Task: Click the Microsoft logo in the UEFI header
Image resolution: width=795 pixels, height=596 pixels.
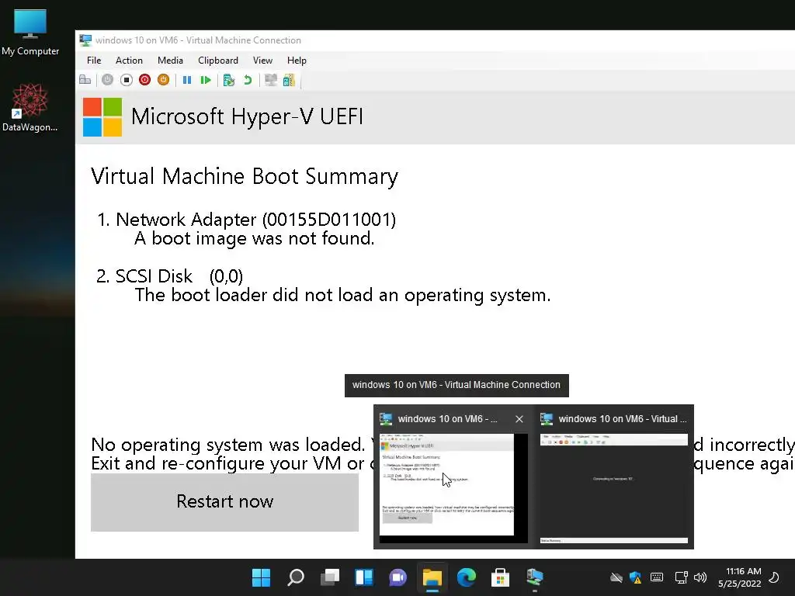Action: [102, 116]
